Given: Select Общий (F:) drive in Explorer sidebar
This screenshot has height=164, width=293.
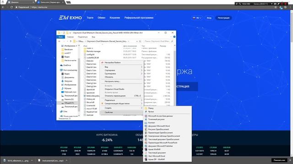Looking at the screenshot, I should click(68, 103).
